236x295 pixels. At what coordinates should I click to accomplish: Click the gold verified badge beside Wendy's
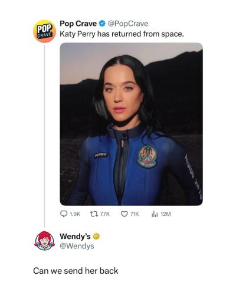(96, 236)
